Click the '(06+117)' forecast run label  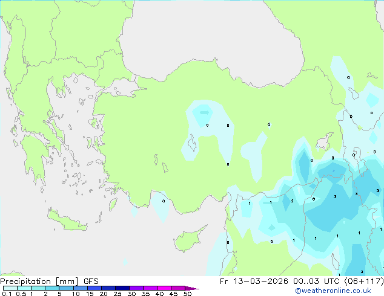364,282
